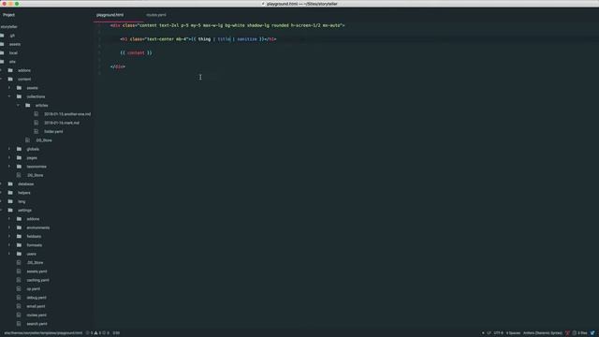Click .DS_Store file icon inside settings folder
Viewport: 599px width, 337px height.
coord(19,262)
